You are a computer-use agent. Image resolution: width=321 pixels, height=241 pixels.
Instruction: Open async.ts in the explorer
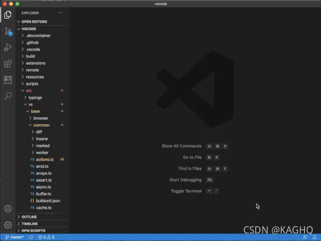pyautogui.click(x=42, y=187)
